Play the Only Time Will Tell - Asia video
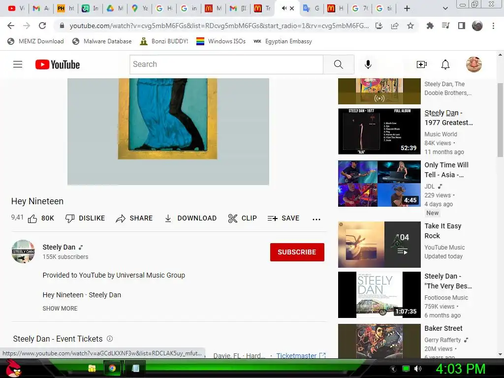This screenshot has width=504, height=378. coord(379,184)
